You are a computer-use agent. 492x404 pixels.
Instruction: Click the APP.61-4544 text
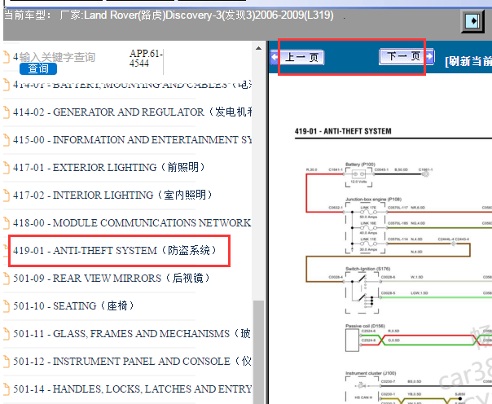[146, 59]
